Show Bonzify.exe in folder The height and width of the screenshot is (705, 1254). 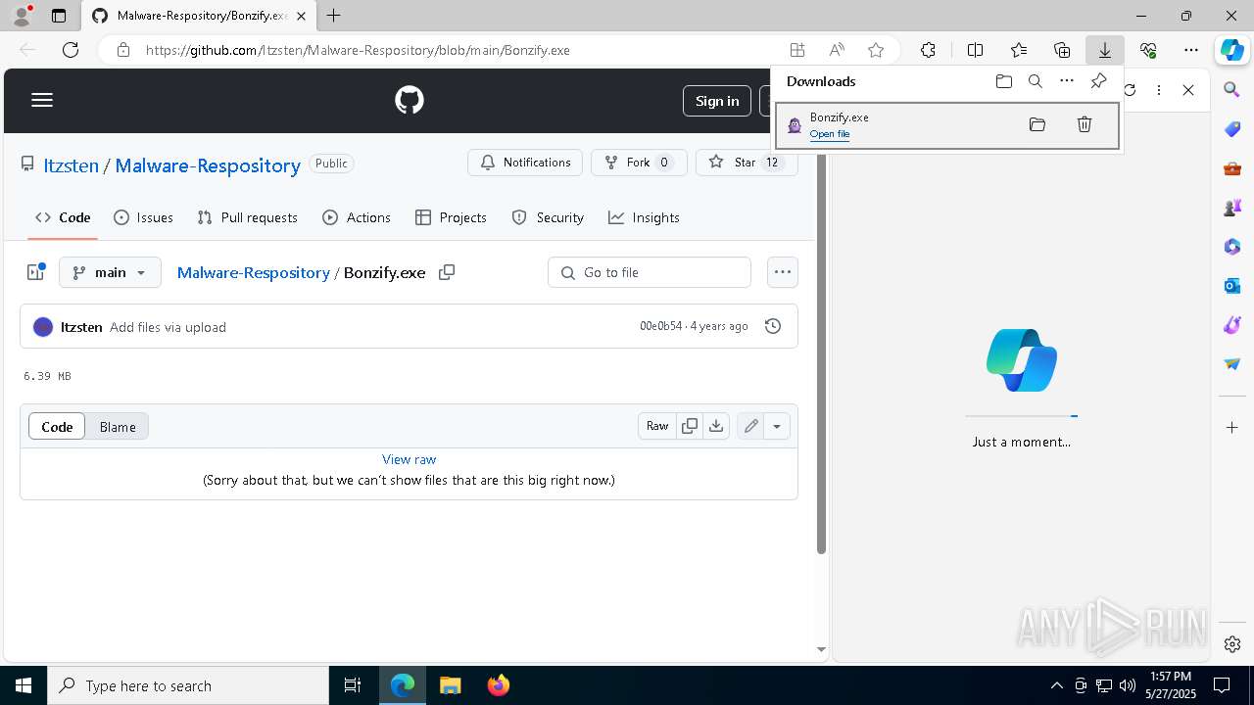point(1037,124)
